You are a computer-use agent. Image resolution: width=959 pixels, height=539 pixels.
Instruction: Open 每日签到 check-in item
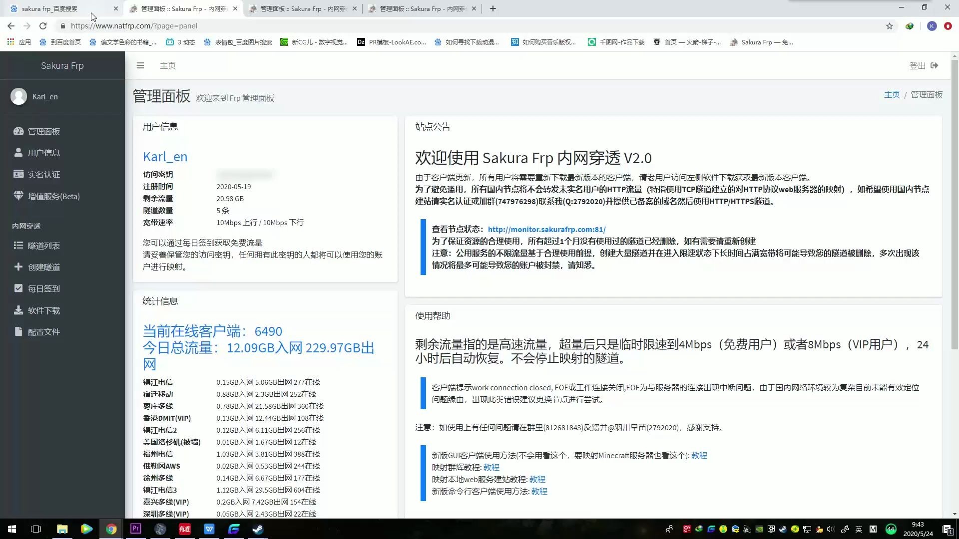[x=43, y=288]
